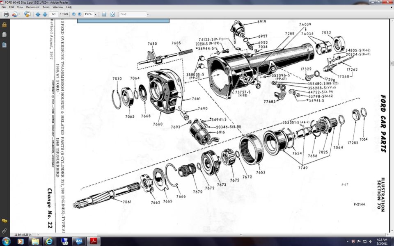
Task: Click the page size 11.69 x 8.26 in label
Action: [x=23, y=235]
